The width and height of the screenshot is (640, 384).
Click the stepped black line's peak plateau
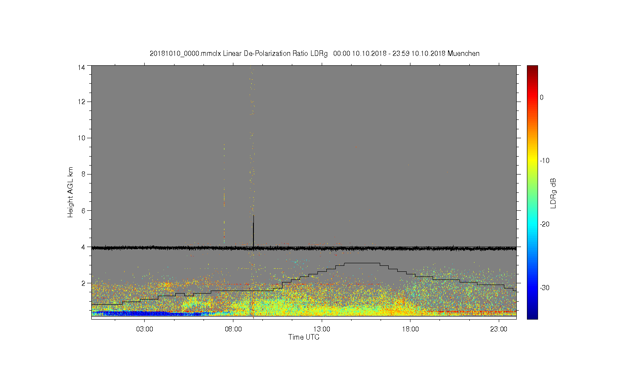[x=362, y=263]
